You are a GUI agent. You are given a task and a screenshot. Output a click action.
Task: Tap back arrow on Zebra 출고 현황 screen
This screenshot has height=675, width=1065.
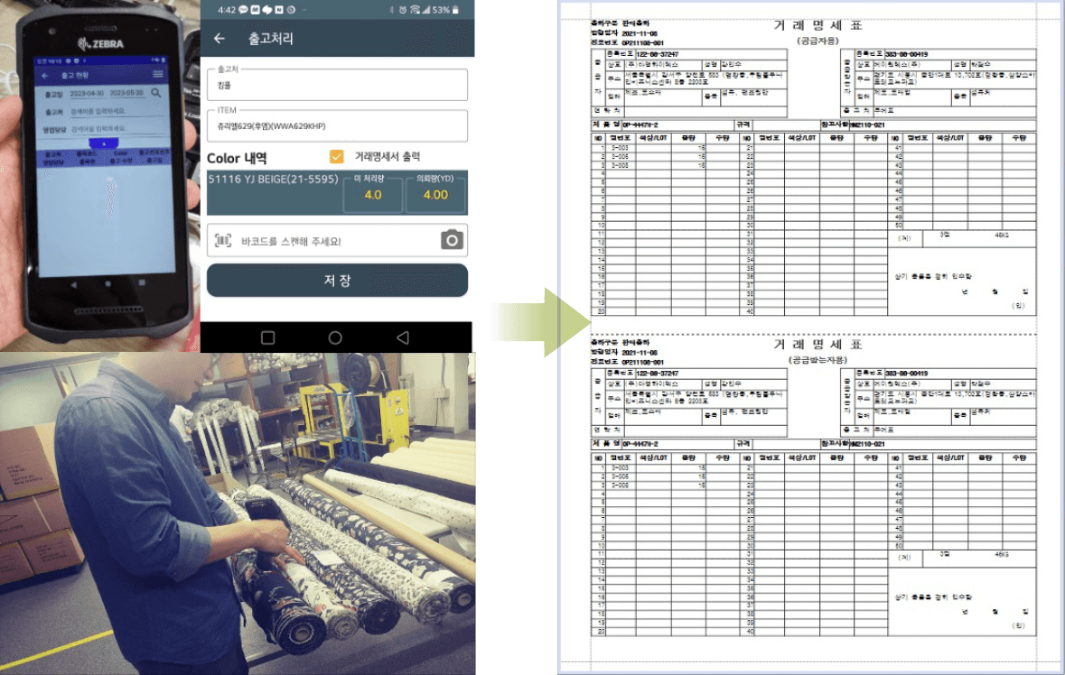point(46,75)
